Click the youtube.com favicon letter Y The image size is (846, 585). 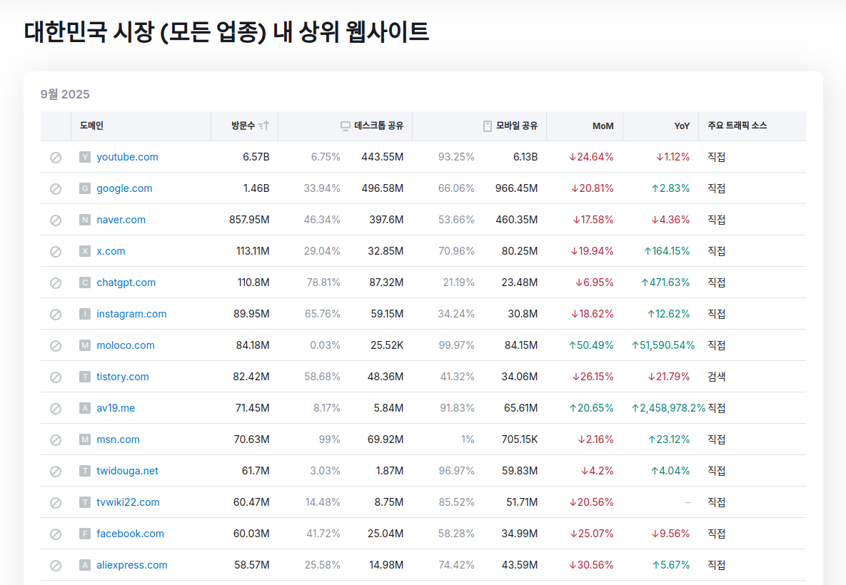point(85,157)
